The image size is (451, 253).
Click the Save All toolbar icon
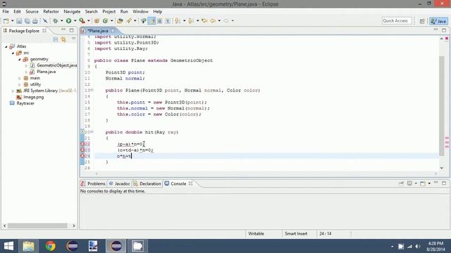click(27, 21)
